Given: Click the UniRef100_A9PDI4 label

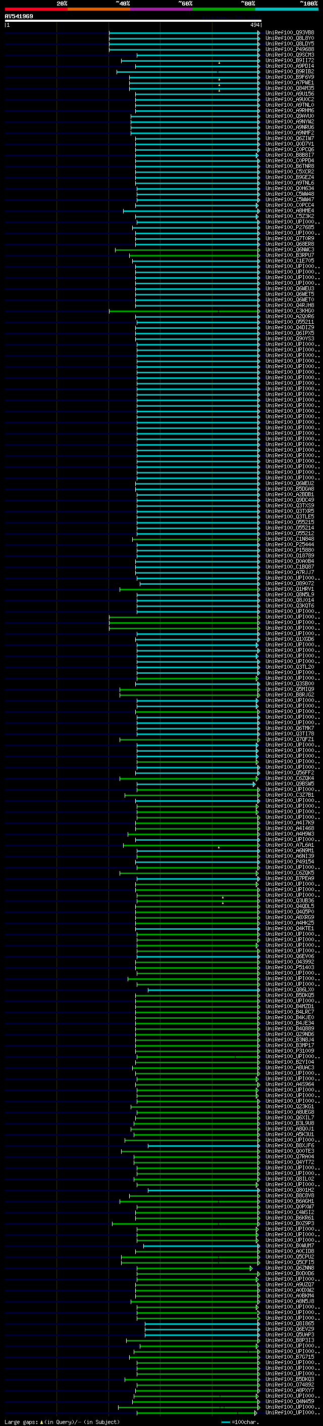Looking at the screenshot, I should point(290,66).
